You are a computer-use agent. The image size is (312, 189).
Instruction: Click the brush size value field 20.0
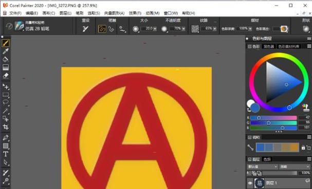tap(147, 29)
